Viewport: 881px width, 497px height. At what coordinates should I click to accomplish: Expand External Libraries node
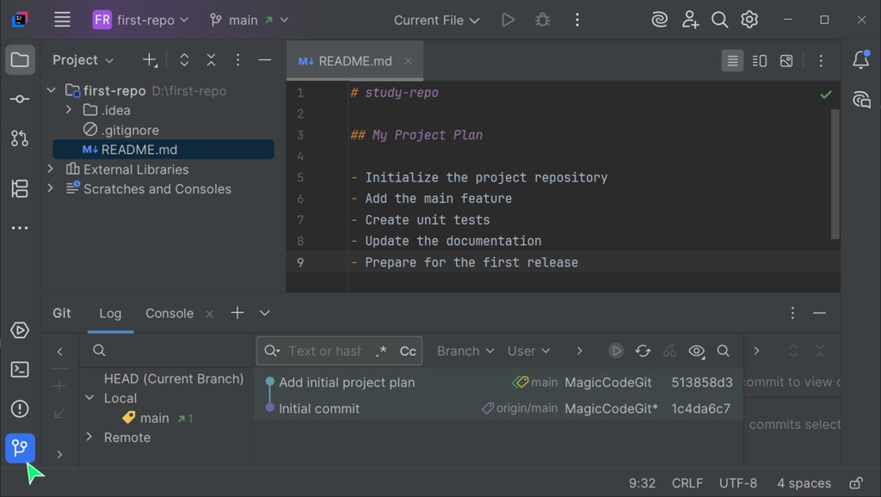click(51, 169)
